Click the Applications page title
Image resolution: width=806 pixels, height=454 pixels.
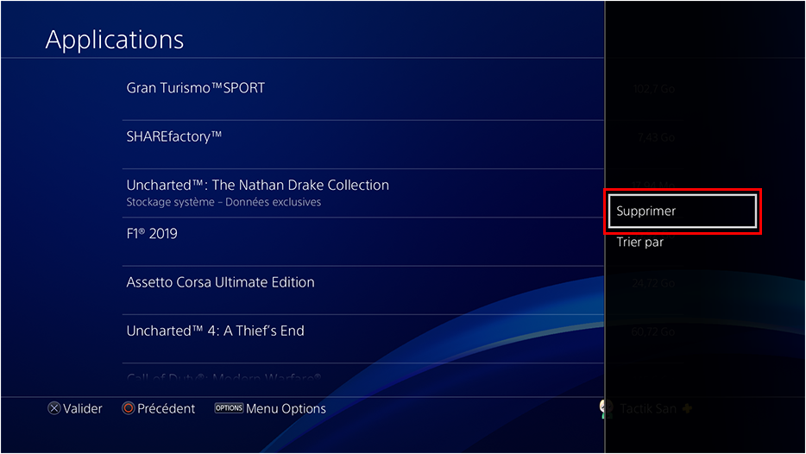115,40
